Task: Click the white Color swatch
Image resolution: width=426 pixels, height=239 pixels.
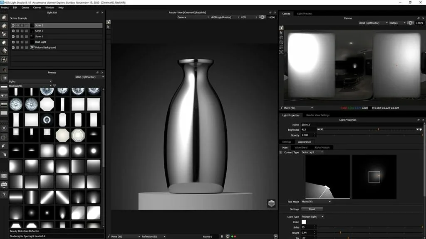Action: pos(304,222)
